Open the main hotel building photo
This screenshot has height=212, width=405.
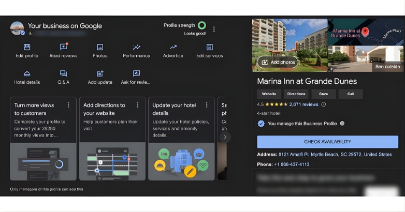pos(290,45)
